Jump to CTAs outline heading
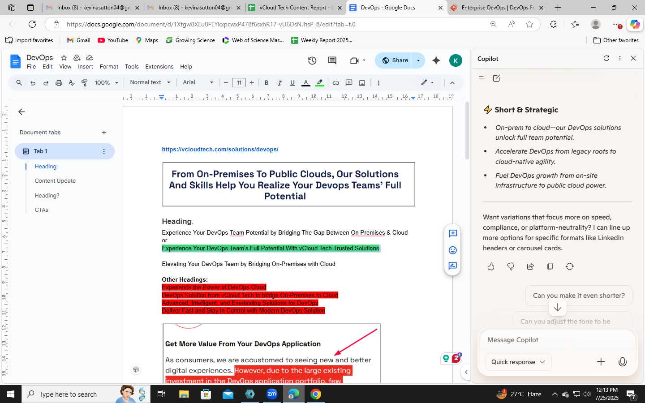 41,210
